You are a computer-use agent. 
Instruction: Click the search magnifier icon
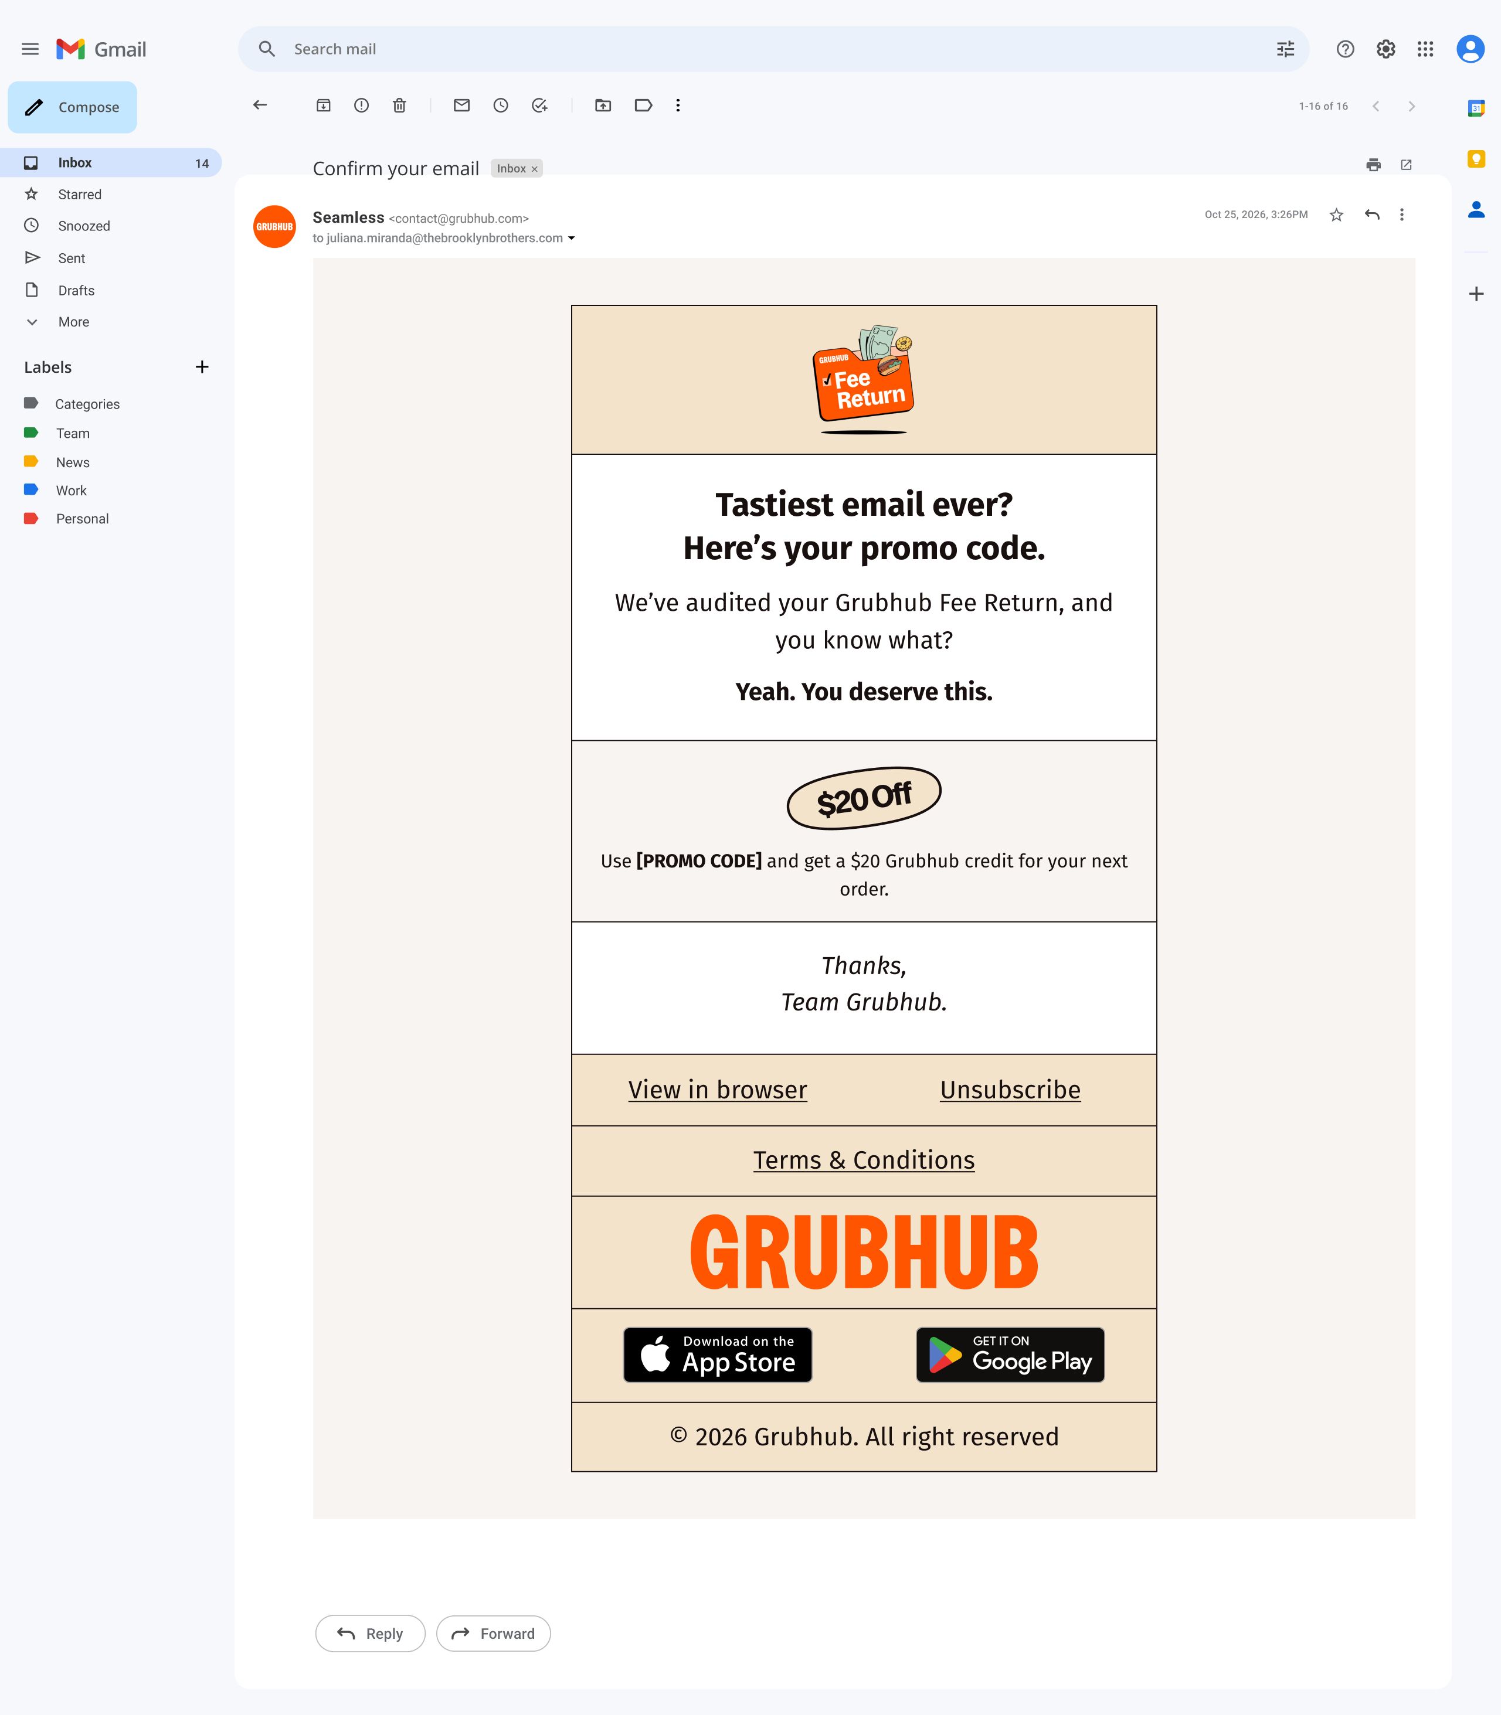pos(266,49)
